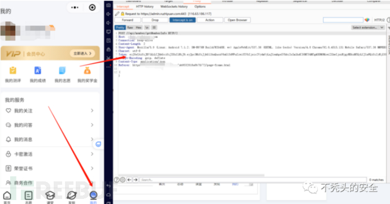Tap the 志愿 bottom navigation icon
The image size is (390, 204).
(x=28, y=196)
